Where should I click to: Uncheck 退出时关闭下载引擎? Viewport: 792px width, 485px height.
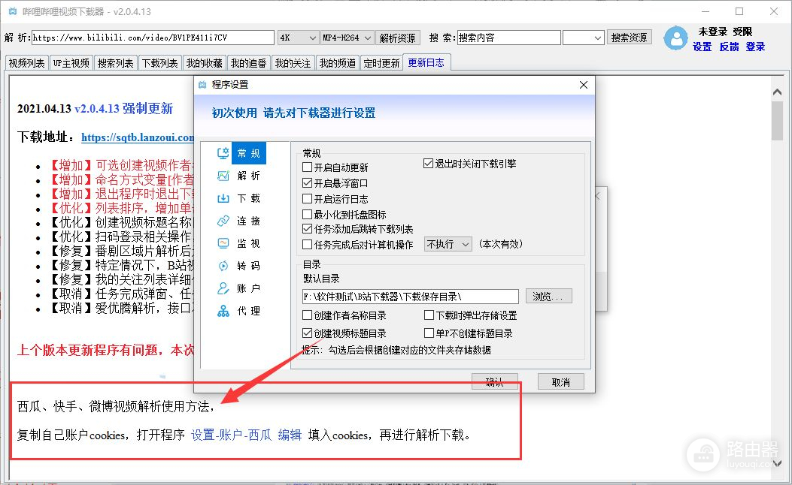[428, 164]
